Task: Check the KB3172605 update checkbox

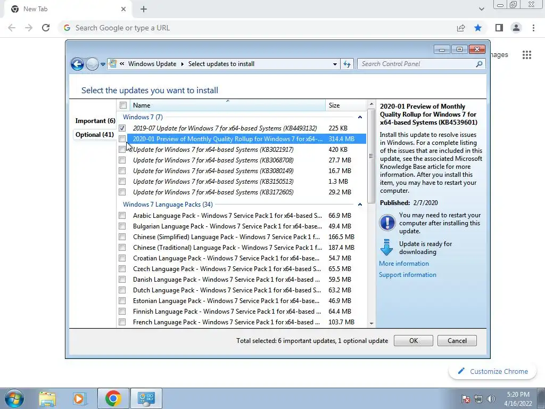Action: [122, 192]
